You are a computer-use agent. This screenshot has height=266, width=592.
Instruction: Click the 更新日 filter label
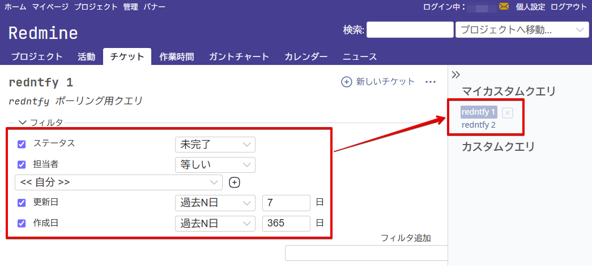click(x=46, y=202)
